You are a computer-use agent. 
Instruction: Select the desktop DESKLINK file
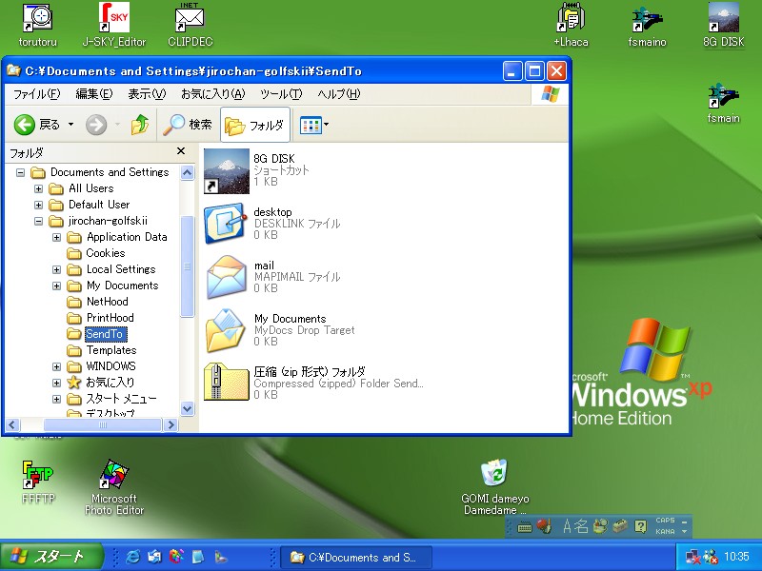coord(272,224)
